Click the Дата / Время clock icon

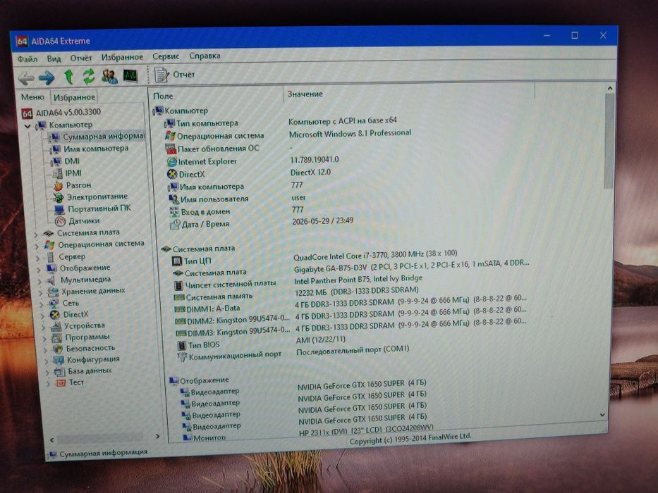click(175, 225)
